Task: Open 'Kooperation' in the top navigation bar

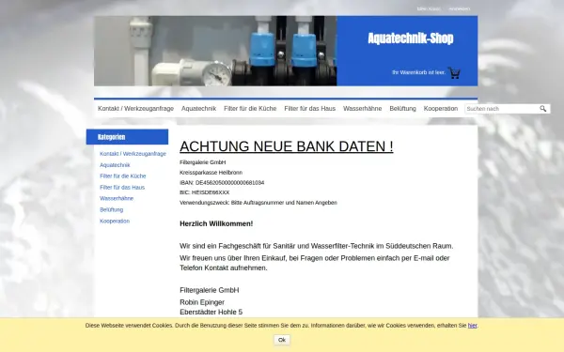Action: [441, 109]
